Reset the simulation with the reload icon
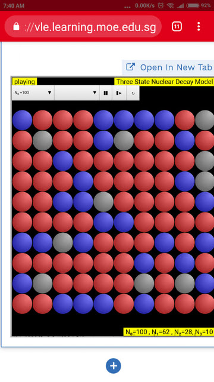The width and height of the screenshot is (214, 382). (x=133, y=93)
